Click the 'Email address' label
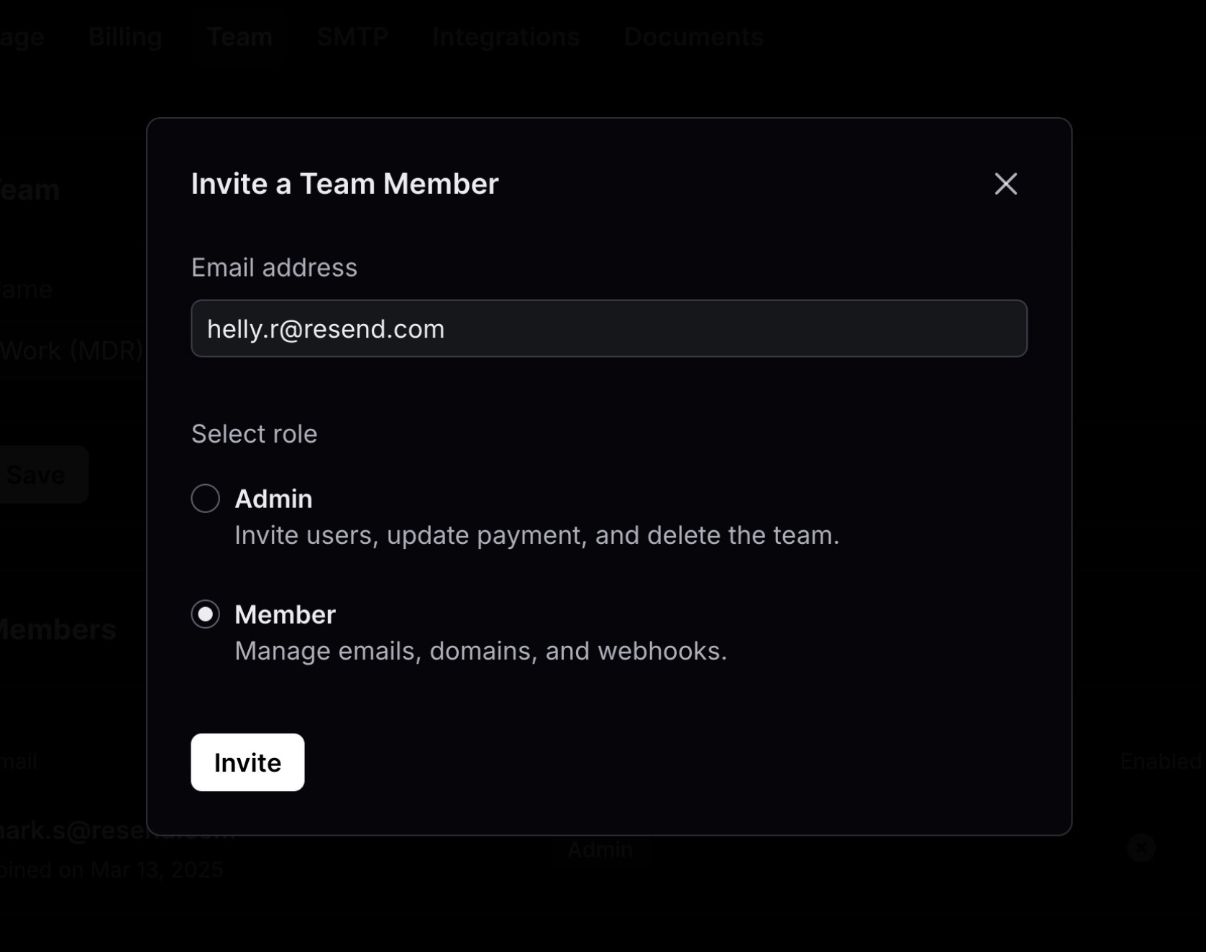1206x952 pixels. 274,267
